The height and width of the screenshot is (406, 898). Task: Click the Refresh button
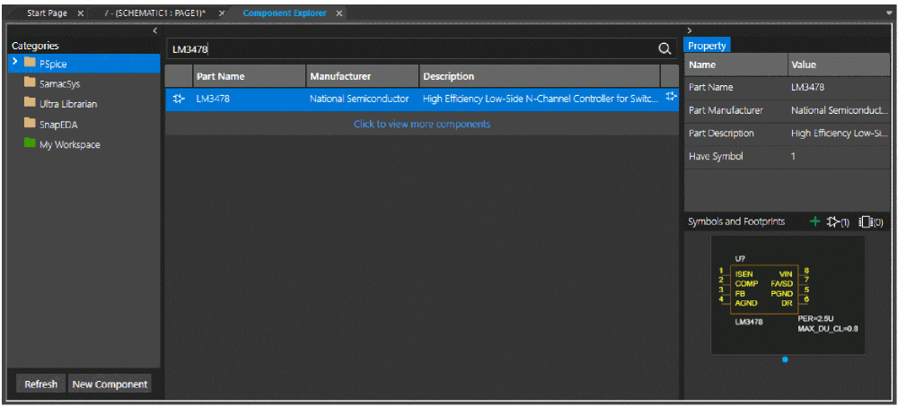coord(40,384)
